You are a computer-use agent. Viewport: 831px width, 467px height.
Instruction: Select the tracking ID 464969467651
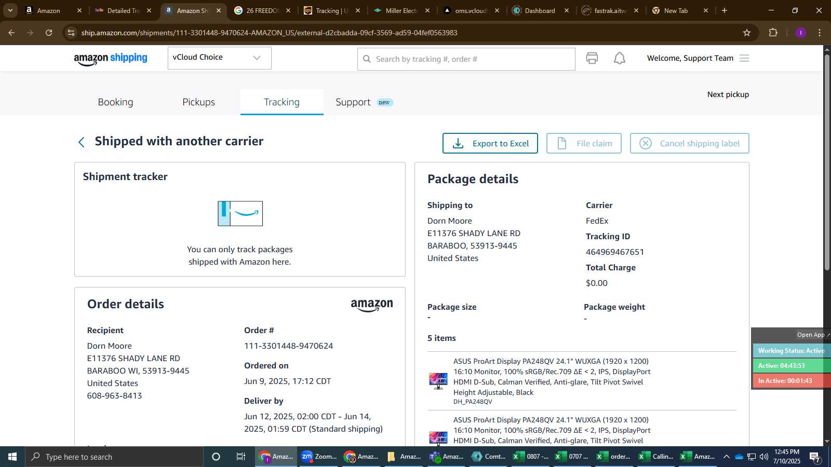[x=615, y=252]
